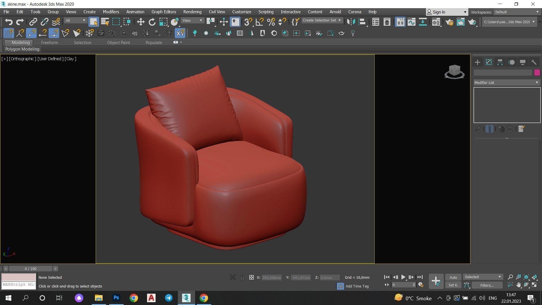This screenshot has width=542, height=305.
Task: Toggle Auto Key mode
Action: pos(453,277)
